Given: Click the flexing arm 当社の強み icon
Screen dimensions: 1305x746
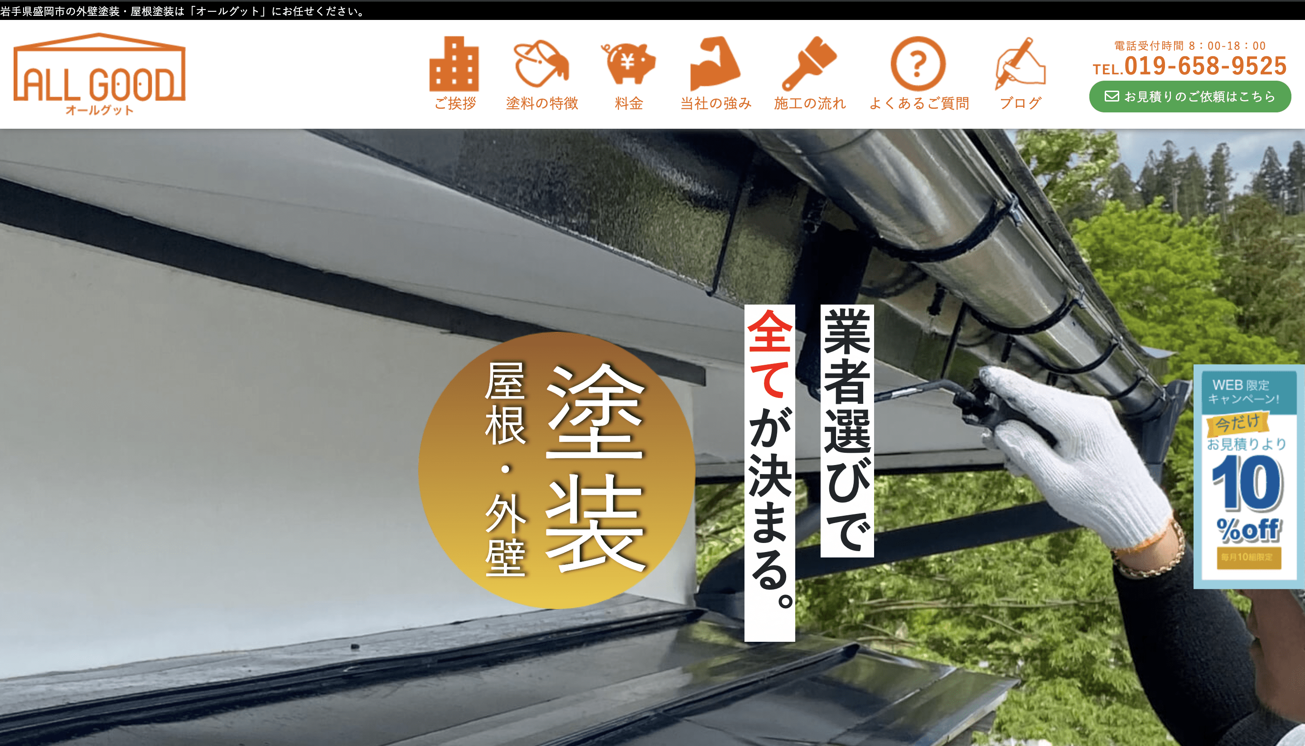Looking at the screenshot, I should (x=715, y=64).
